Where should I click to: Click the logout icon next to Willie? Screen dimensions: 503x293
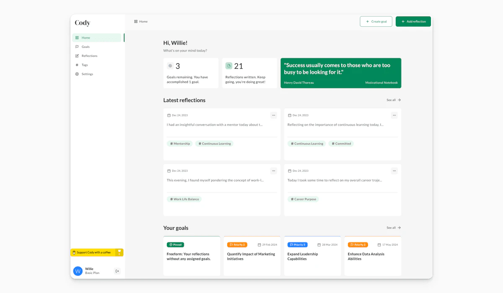tap(117, 271)
